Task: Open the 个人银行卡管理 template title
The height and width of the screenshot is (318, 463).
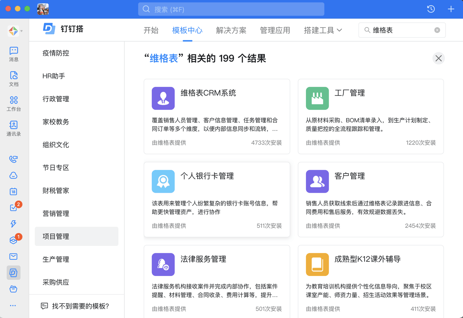Action: click(x=207, y=176)
